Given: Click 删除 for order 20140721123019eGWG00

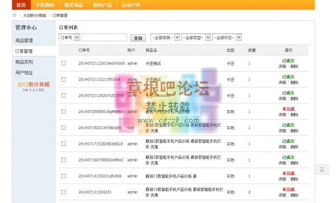Looking at the screenshot, I should (294, 67).
